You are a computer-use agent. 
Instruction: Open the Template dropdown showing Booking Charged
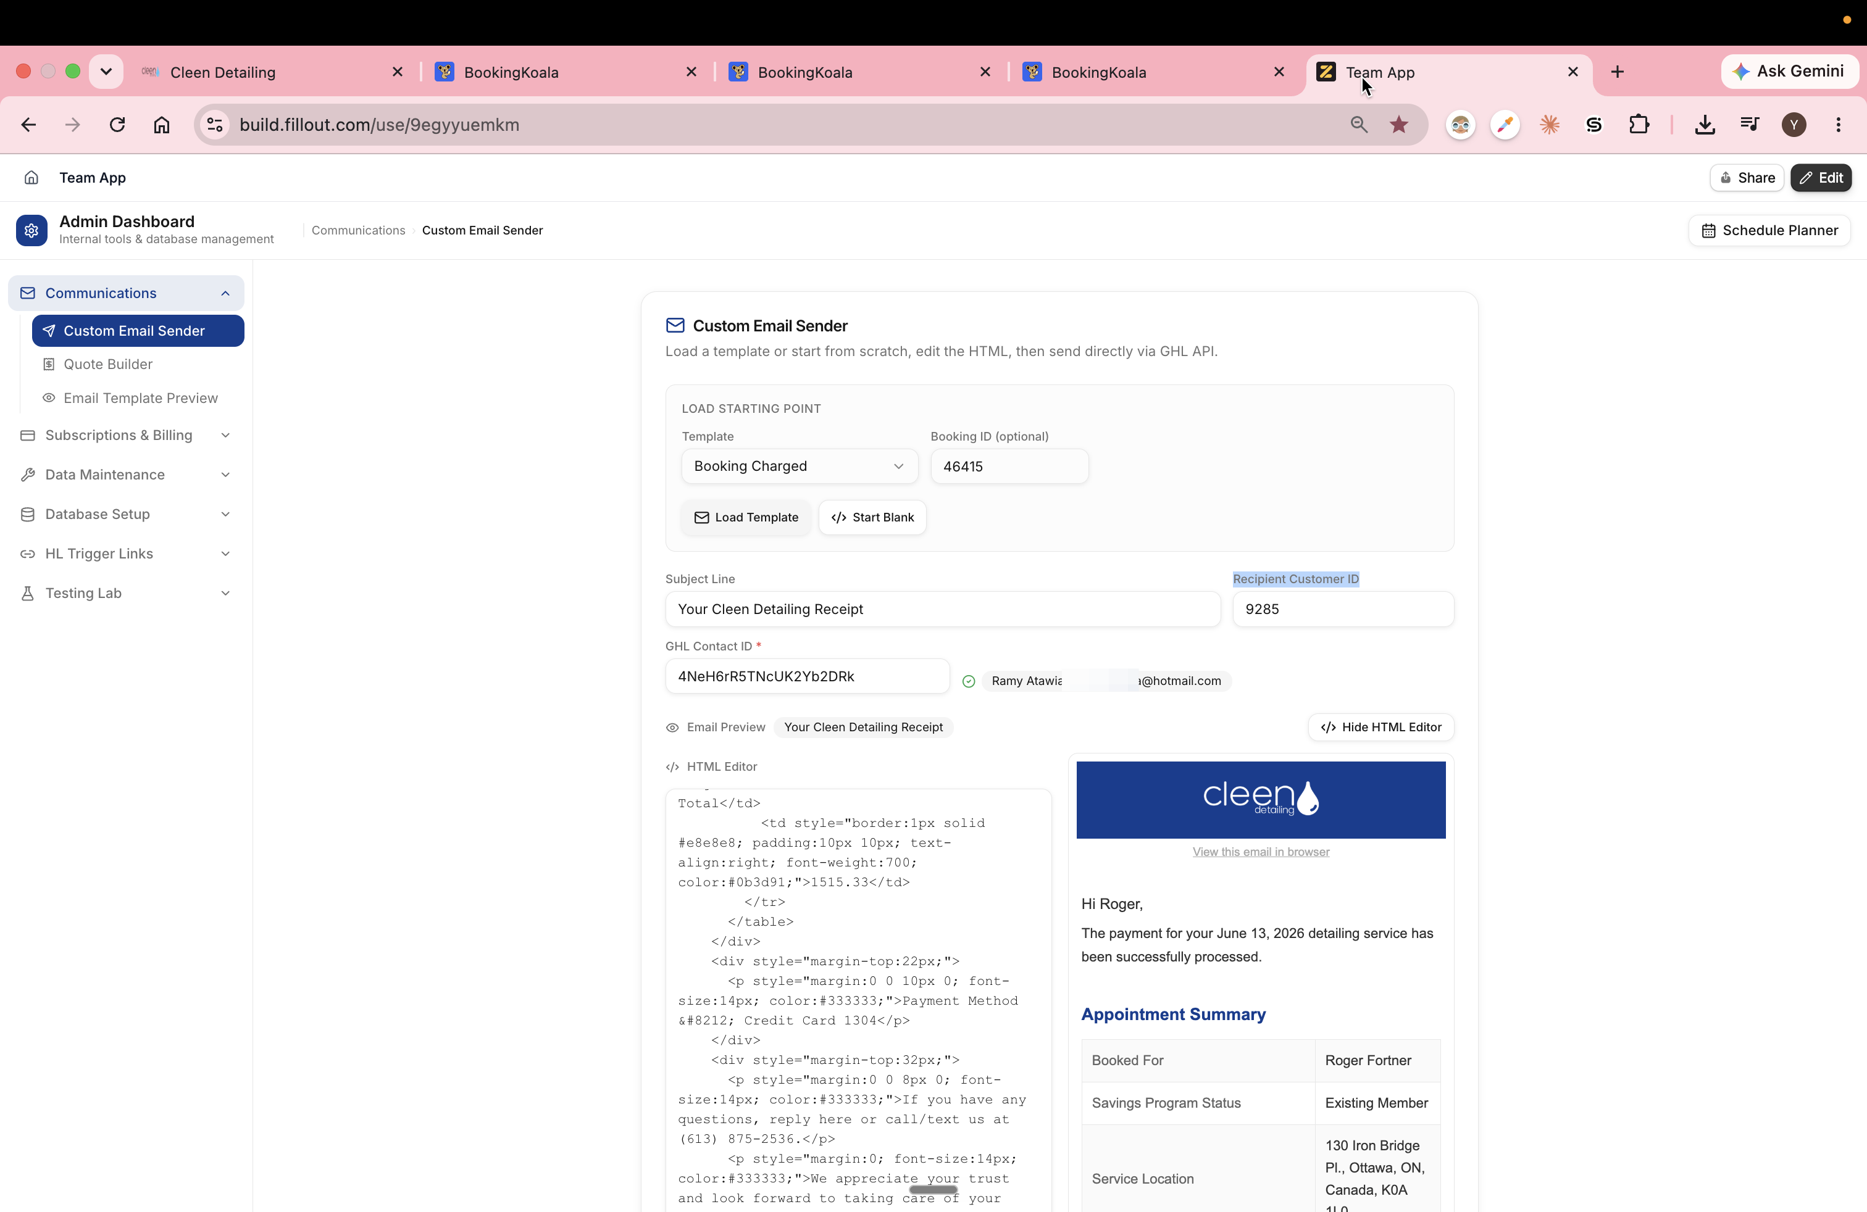click(800, 467)
